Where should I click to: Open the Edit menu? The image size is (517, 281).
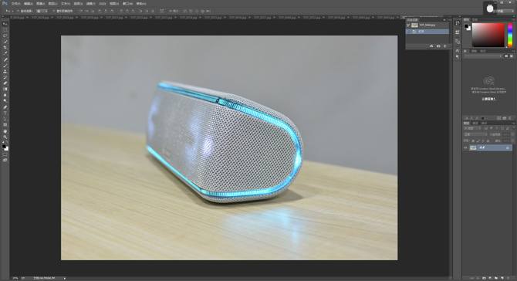pos(28,4)
